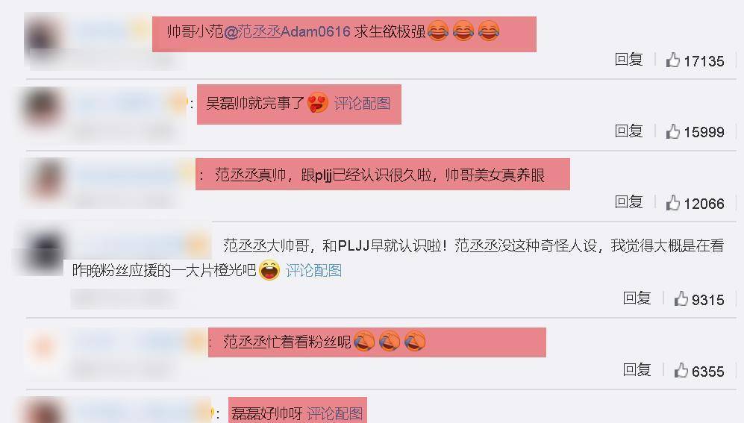
Task: Reply to the comment with 17135 likes
Action: (628, 60)
